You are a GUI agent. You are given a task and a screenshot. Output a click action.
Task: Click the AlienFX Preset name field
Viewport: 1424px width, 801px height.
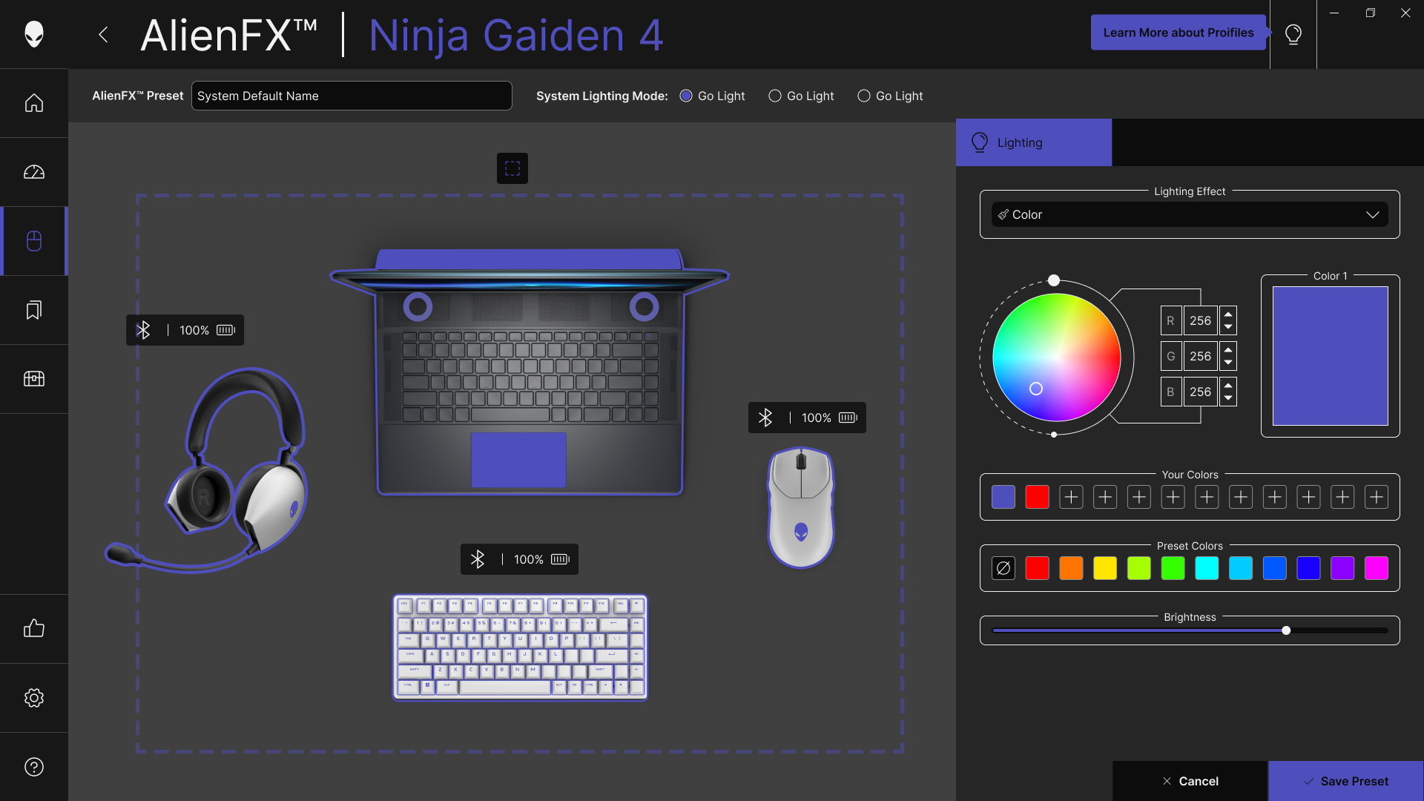pyautogui.click(x=352, y=96)
